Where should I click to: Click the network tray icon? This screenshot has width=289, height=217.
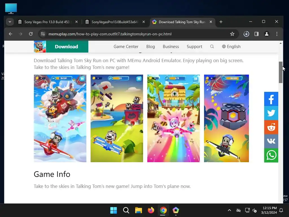[x=247, y=210]
